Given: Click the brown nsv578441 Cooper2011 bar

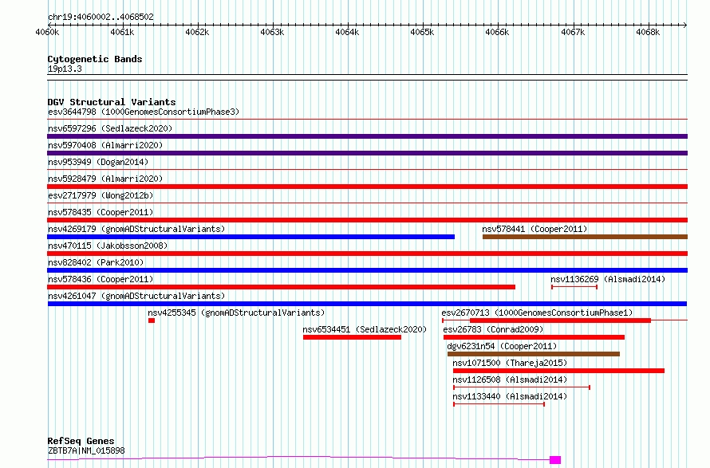Looking at the screenshot, I should pos(585,237).
